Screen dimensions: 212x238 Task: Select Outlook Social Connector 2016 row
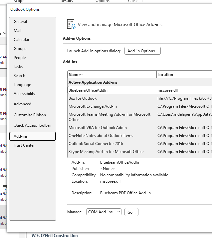[x=140, y=144]
